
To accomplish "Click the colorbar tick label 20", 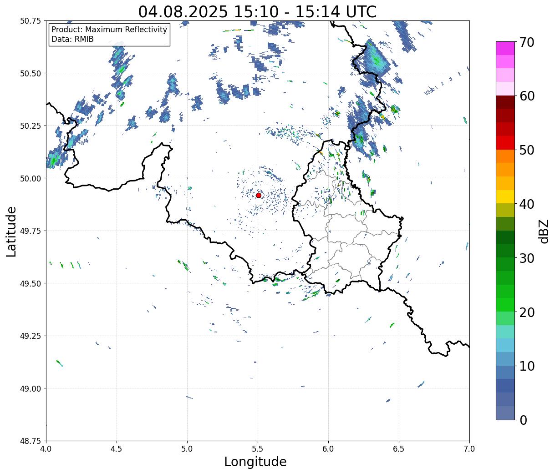I will (527, 312).
